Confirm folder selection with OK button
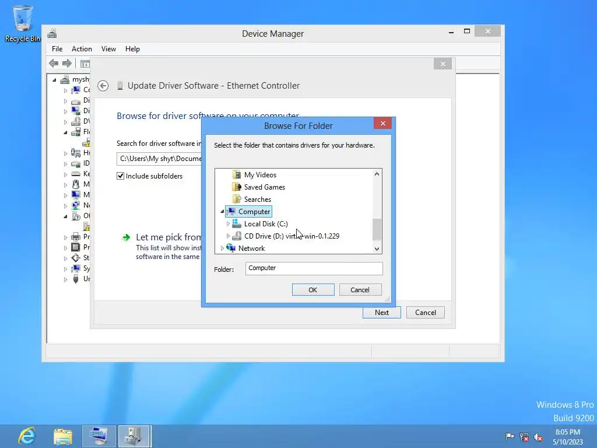The image size is (597, 448). 313,289
